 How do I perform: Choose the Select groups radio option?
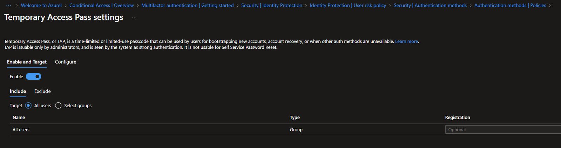tap(58, 106)
